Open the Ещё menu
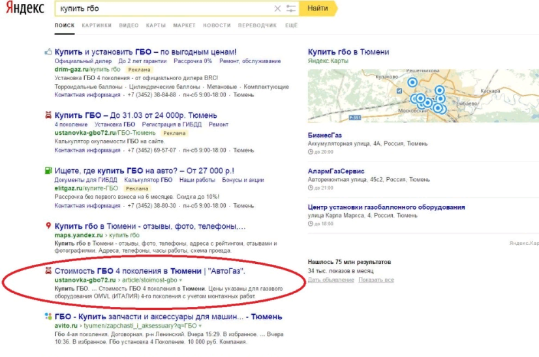Image resolution: width=539 pixels, height=357 pixels. click(291, 25)
